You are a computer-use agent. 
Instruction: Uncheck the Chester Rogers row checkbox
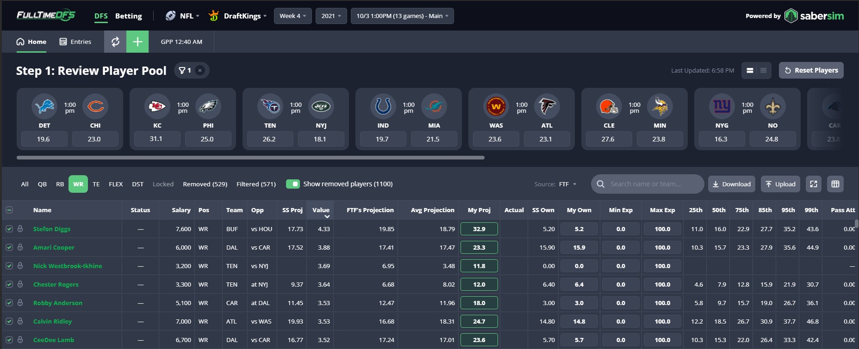(x=9, y=284)
